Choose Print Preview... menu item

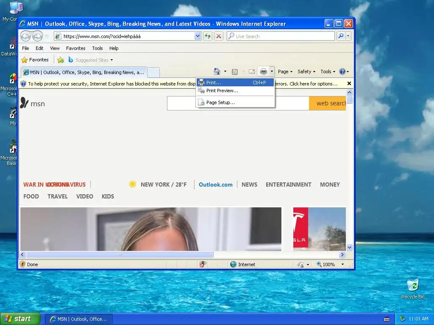pos(235,91)
